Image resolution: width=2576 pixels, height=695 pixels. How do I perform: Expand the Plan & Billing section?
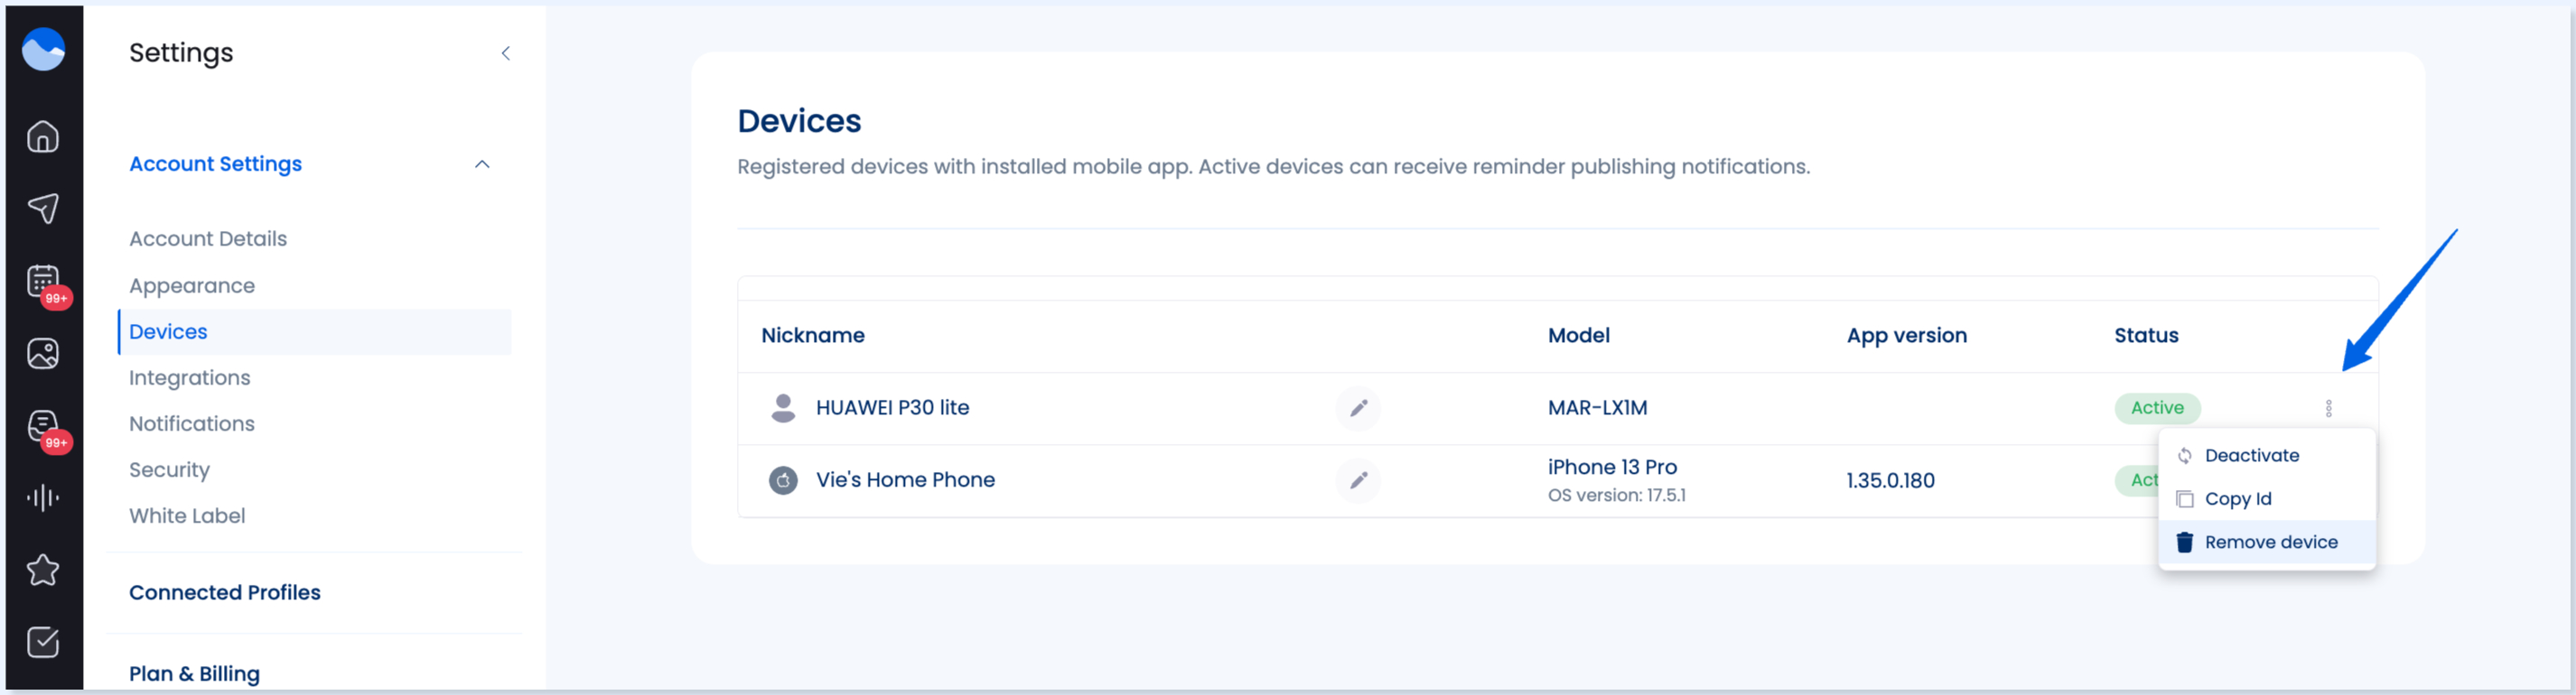[194, 674]
